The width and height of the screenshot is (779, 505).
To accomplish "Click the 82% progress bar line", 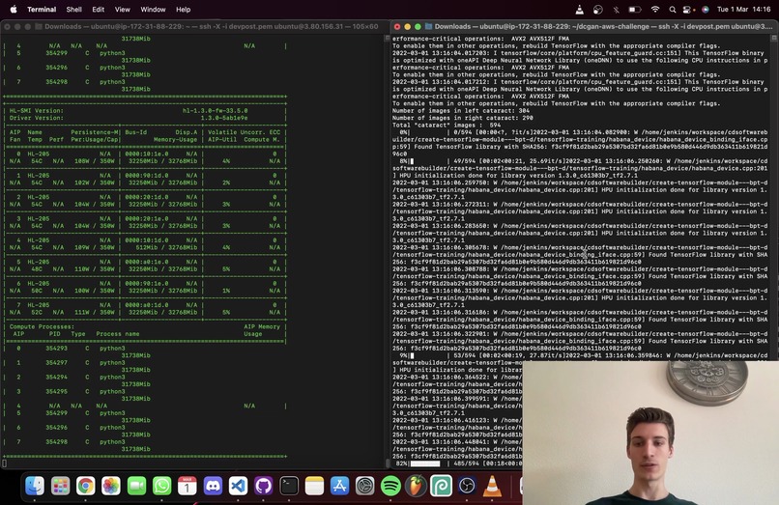I will point(457,463).
